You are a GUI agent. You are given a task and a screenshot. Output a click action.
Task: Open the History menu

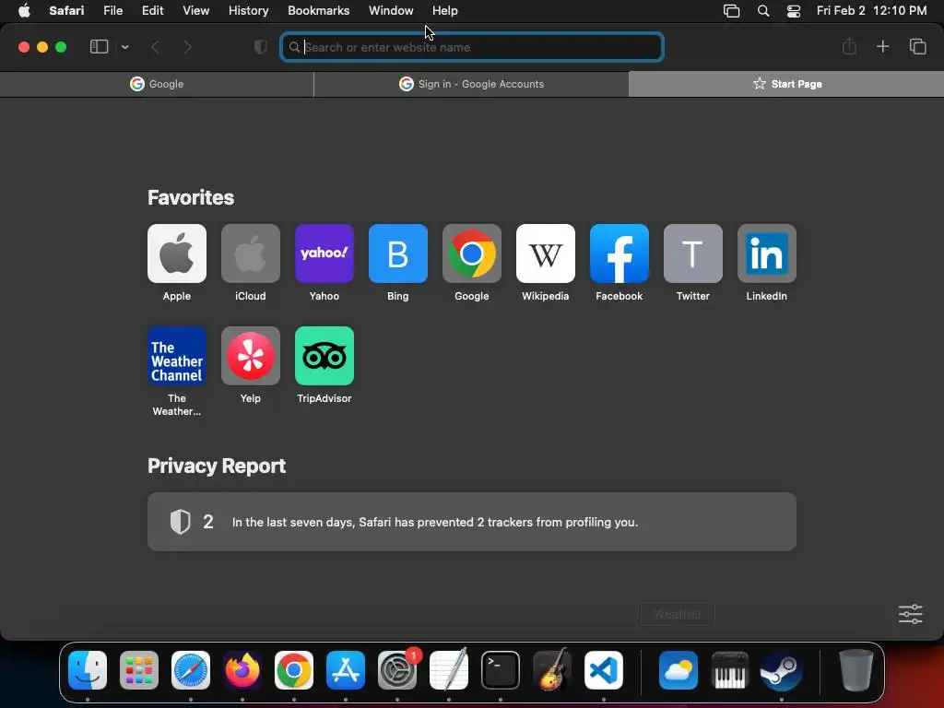pyautogui.click(x=248, y=11)
